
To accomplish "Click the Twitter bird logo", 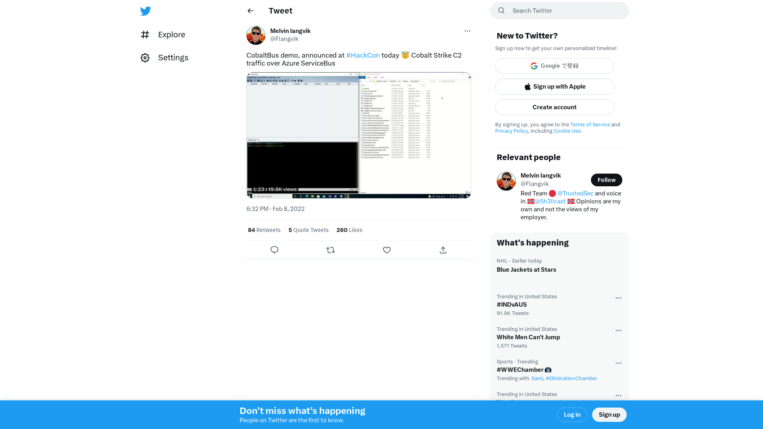I will (145, 11).
